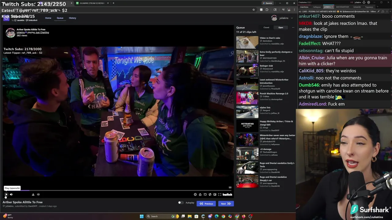Enter fullscreen on the clip player
The image size is (392, 220).
tap(220, 194)
